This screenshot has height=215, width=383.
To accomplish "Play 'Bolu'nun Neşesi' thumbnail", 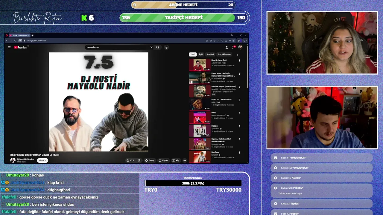I will pyautogui.click(x=200, y=91).
